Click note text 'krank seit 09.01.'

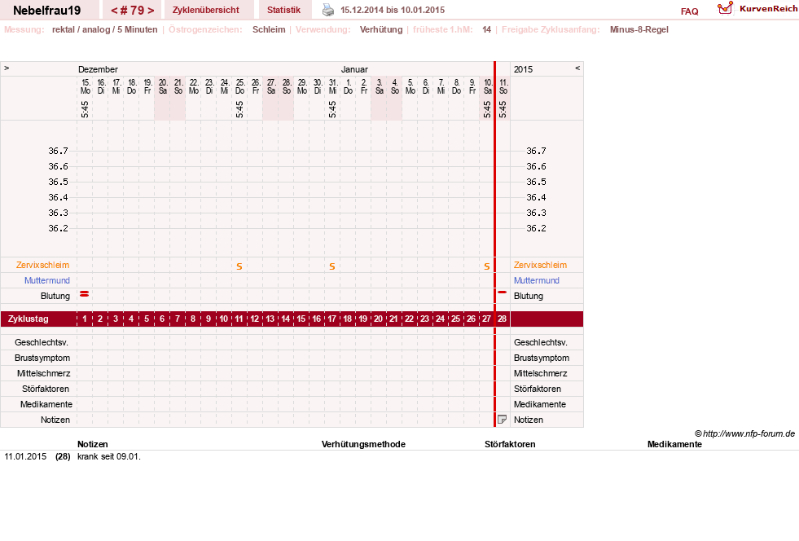pyautogui.click(x=109, y=456)
